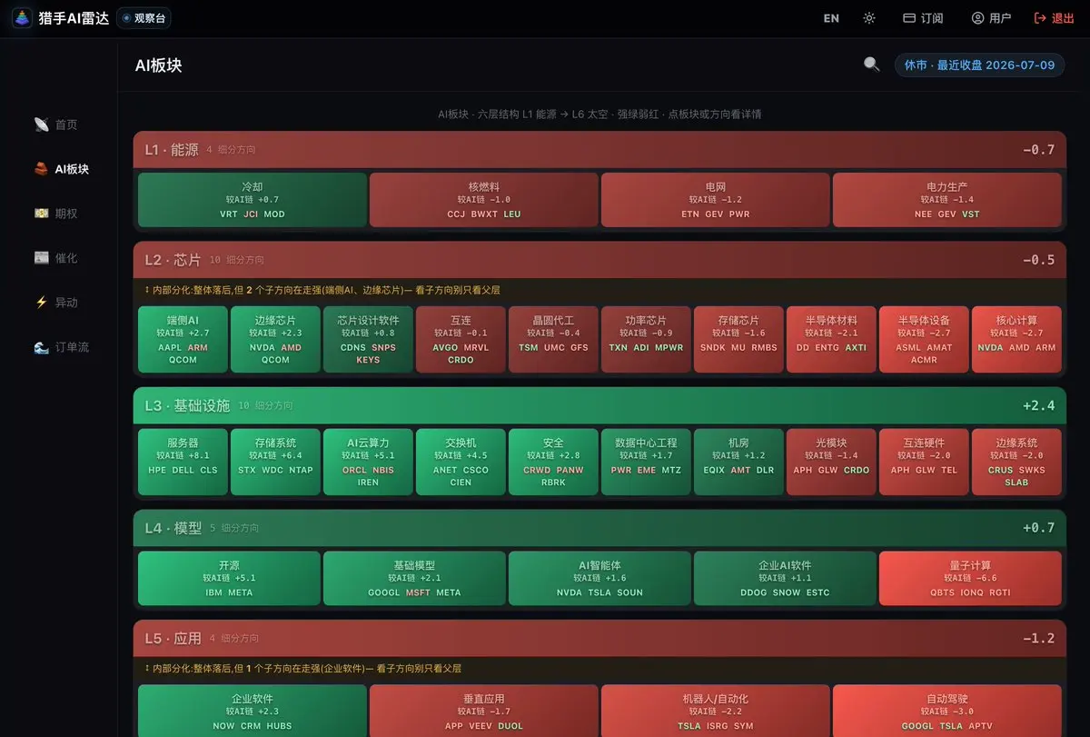Open the 用户 account menu

point(991,18)
